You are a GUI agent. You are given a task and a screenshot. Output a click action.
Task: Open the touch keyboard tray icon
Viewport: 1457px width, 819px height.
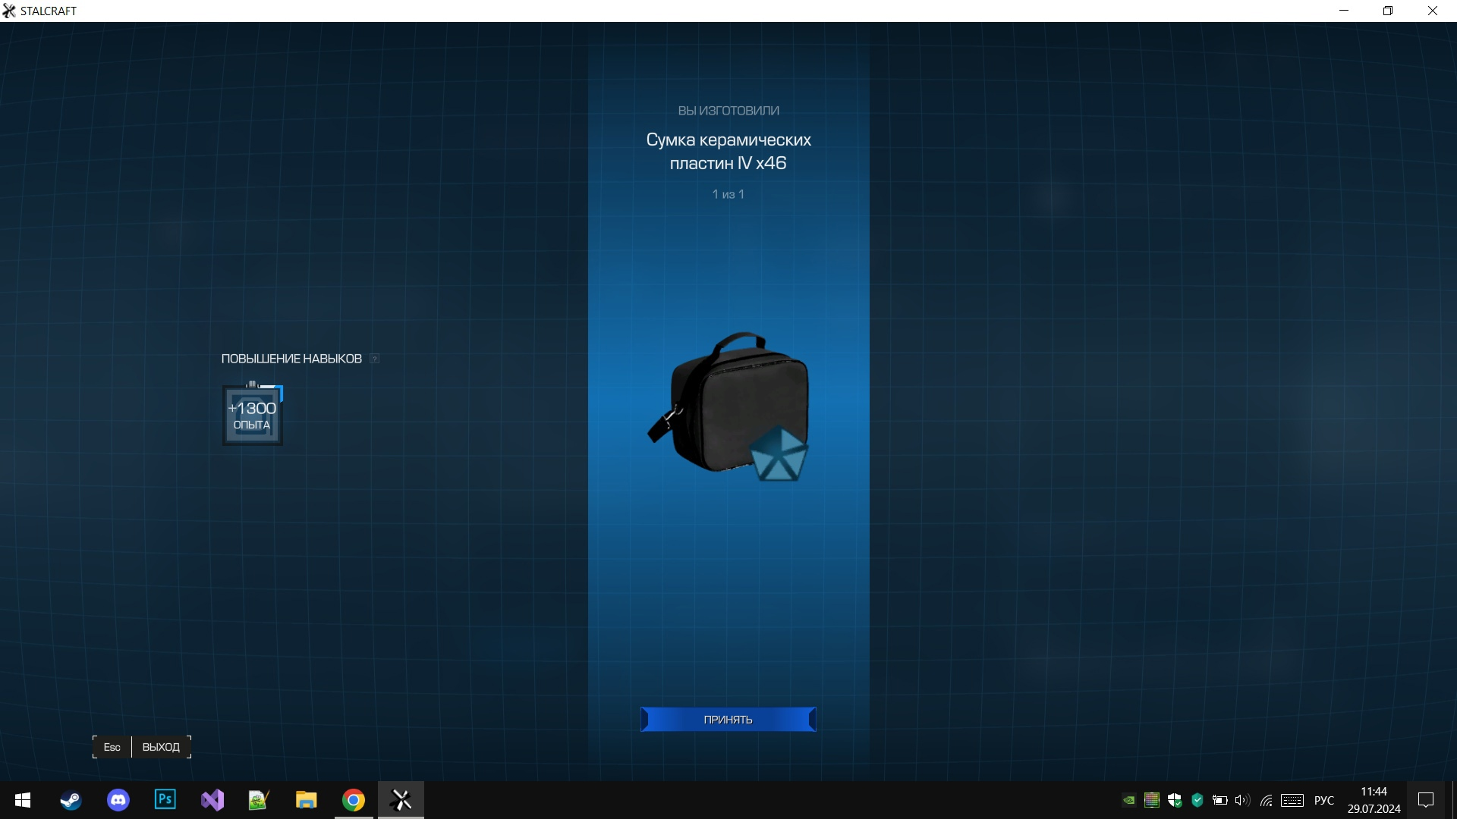[x=1292, y=800]
